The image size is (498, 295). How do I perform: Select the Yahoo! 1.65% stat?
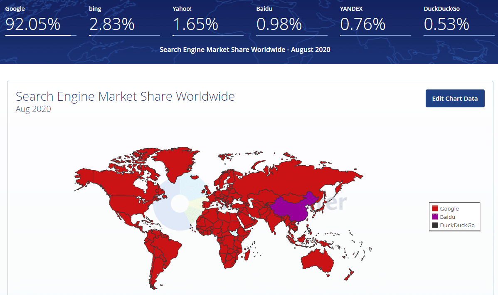[x=208, y=20]
